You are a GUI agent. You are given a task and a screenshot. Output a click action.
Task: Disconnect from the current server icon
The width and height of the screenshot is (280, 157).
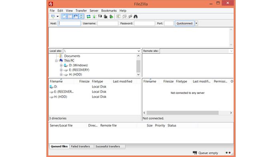click(106, 16)
